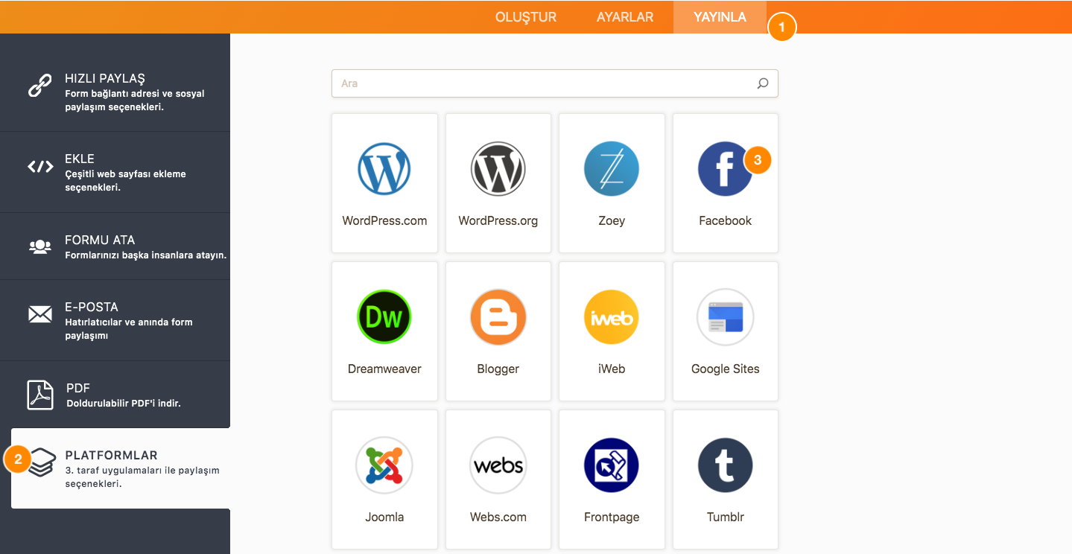Click the Zoey label text
The image size is (1072, 554).
[x=612, y=220]
